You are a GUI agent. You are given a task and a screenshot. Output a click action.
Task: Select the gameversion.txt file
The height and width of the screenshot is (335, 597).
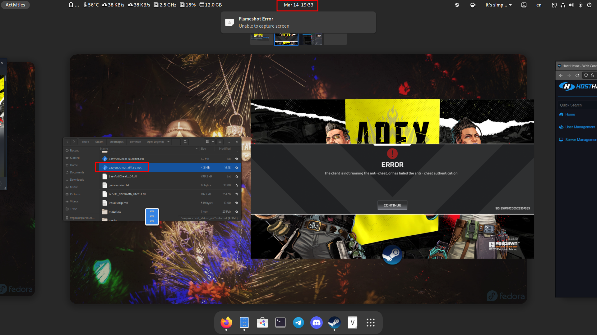[170, 185]
